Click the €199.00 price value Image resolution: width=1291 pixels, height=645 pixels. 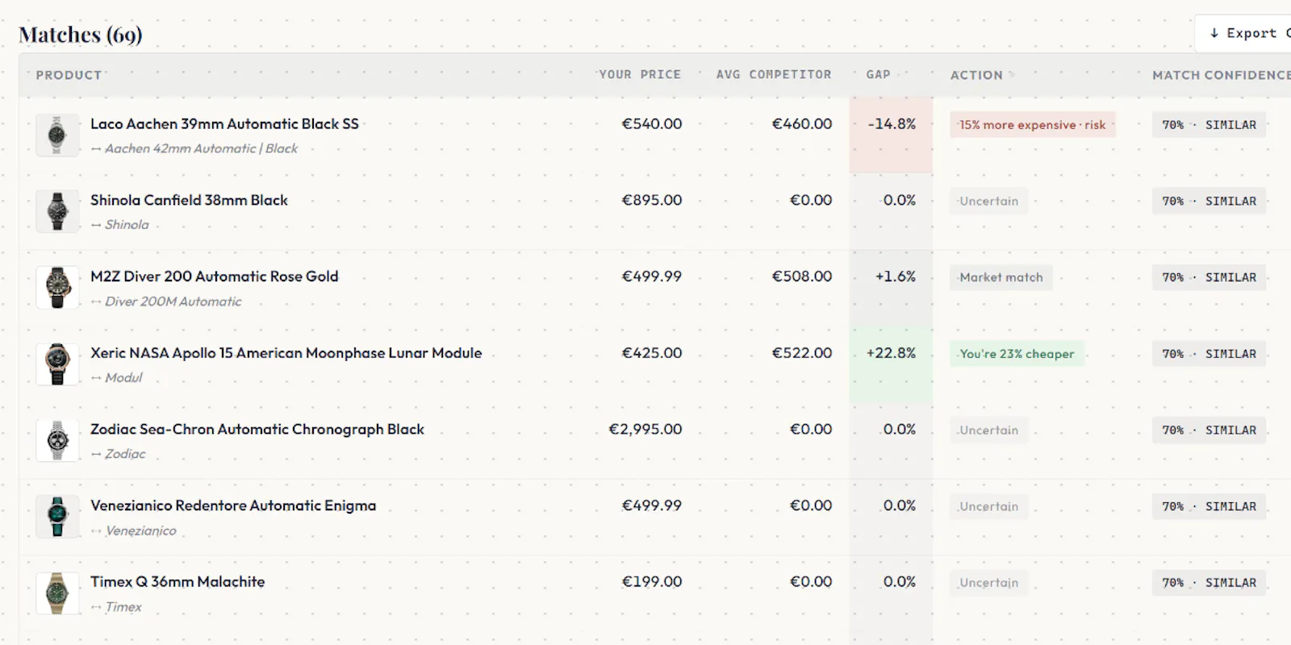[x=651, y=581]
